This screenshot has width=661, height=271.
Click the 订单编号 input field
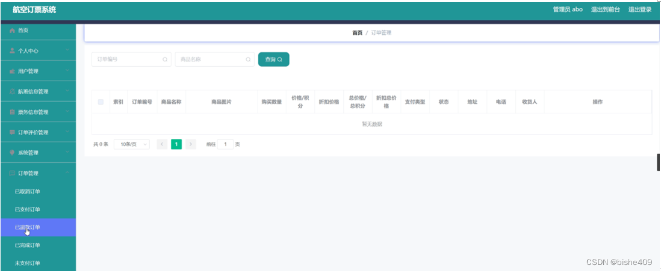[x=131, y=59]
